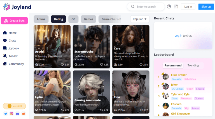
Task: Click the credit:0 coin badge
Action: [x=14, y=106]
